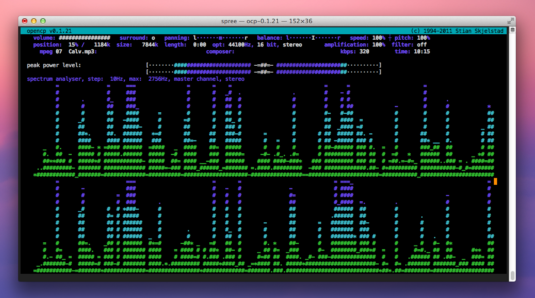
Task: Click the balance position slider
Action: (313, 38)
